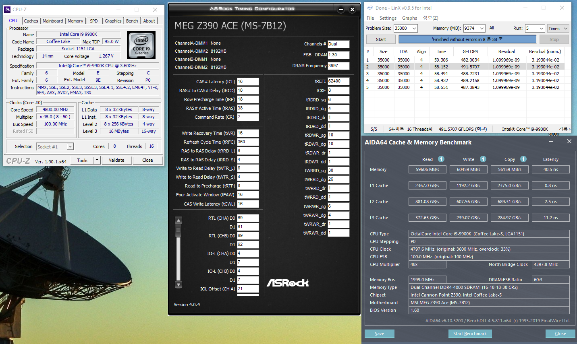577x344 pixels.
Task: Click the IOL Offset (CH A) field
Action: 248,289
